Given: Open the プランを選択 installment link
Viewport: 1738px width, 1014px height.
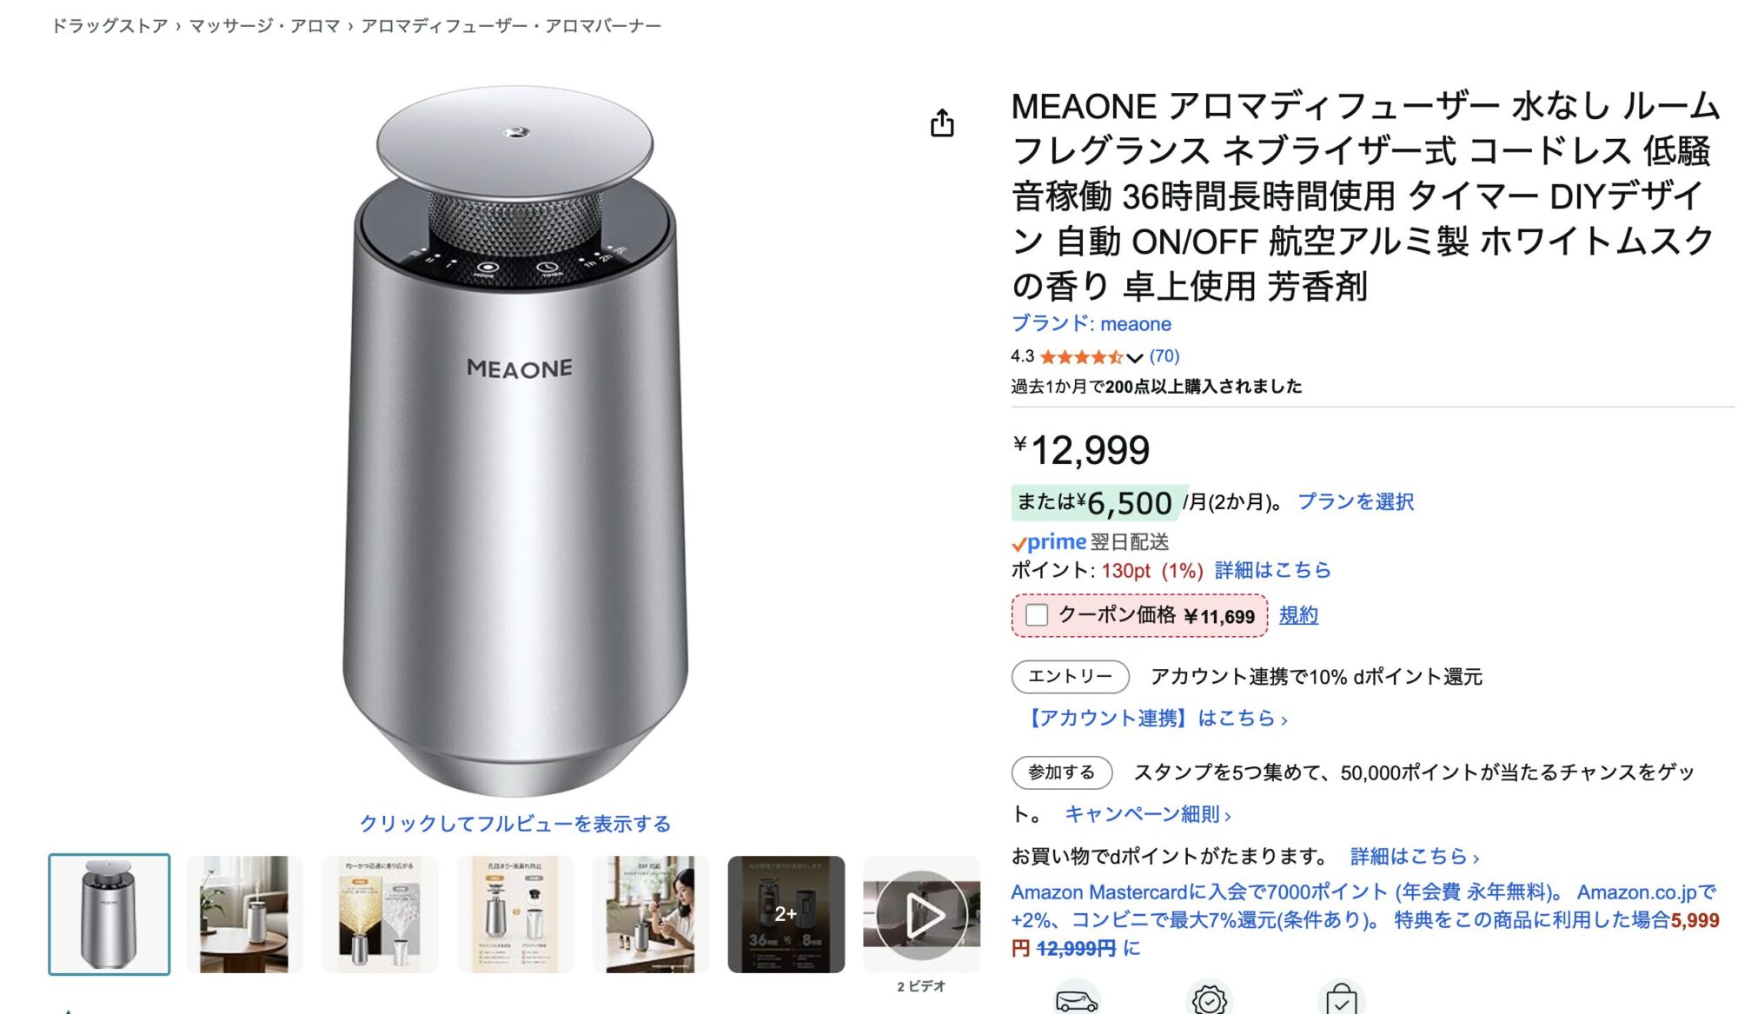Looking at the screenshot, I should 1355,501.
